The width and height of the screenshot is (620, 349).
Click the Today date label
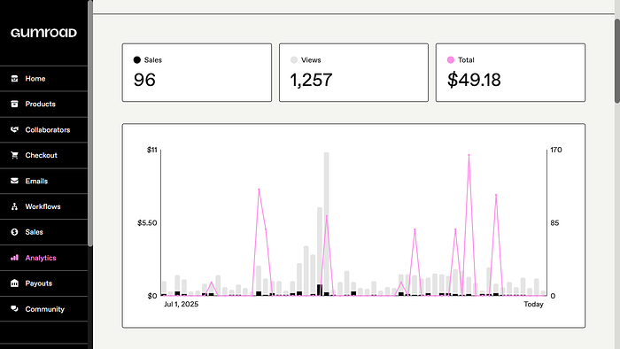click(x=533, y=304)
